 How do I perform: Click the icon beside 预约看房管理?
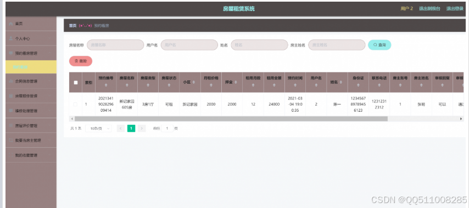pyautogui.click(x=11, y=53)
